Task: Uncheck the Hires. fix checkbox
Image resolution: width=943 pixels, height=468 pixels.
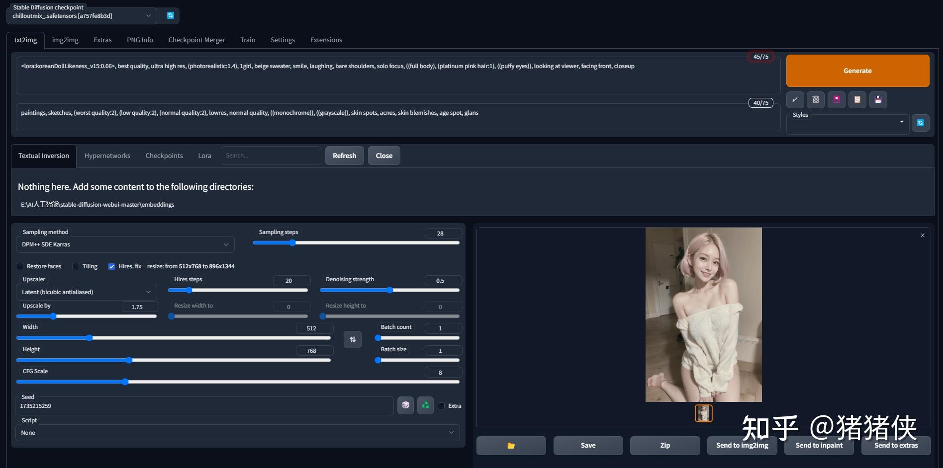Action: [112, 266]
